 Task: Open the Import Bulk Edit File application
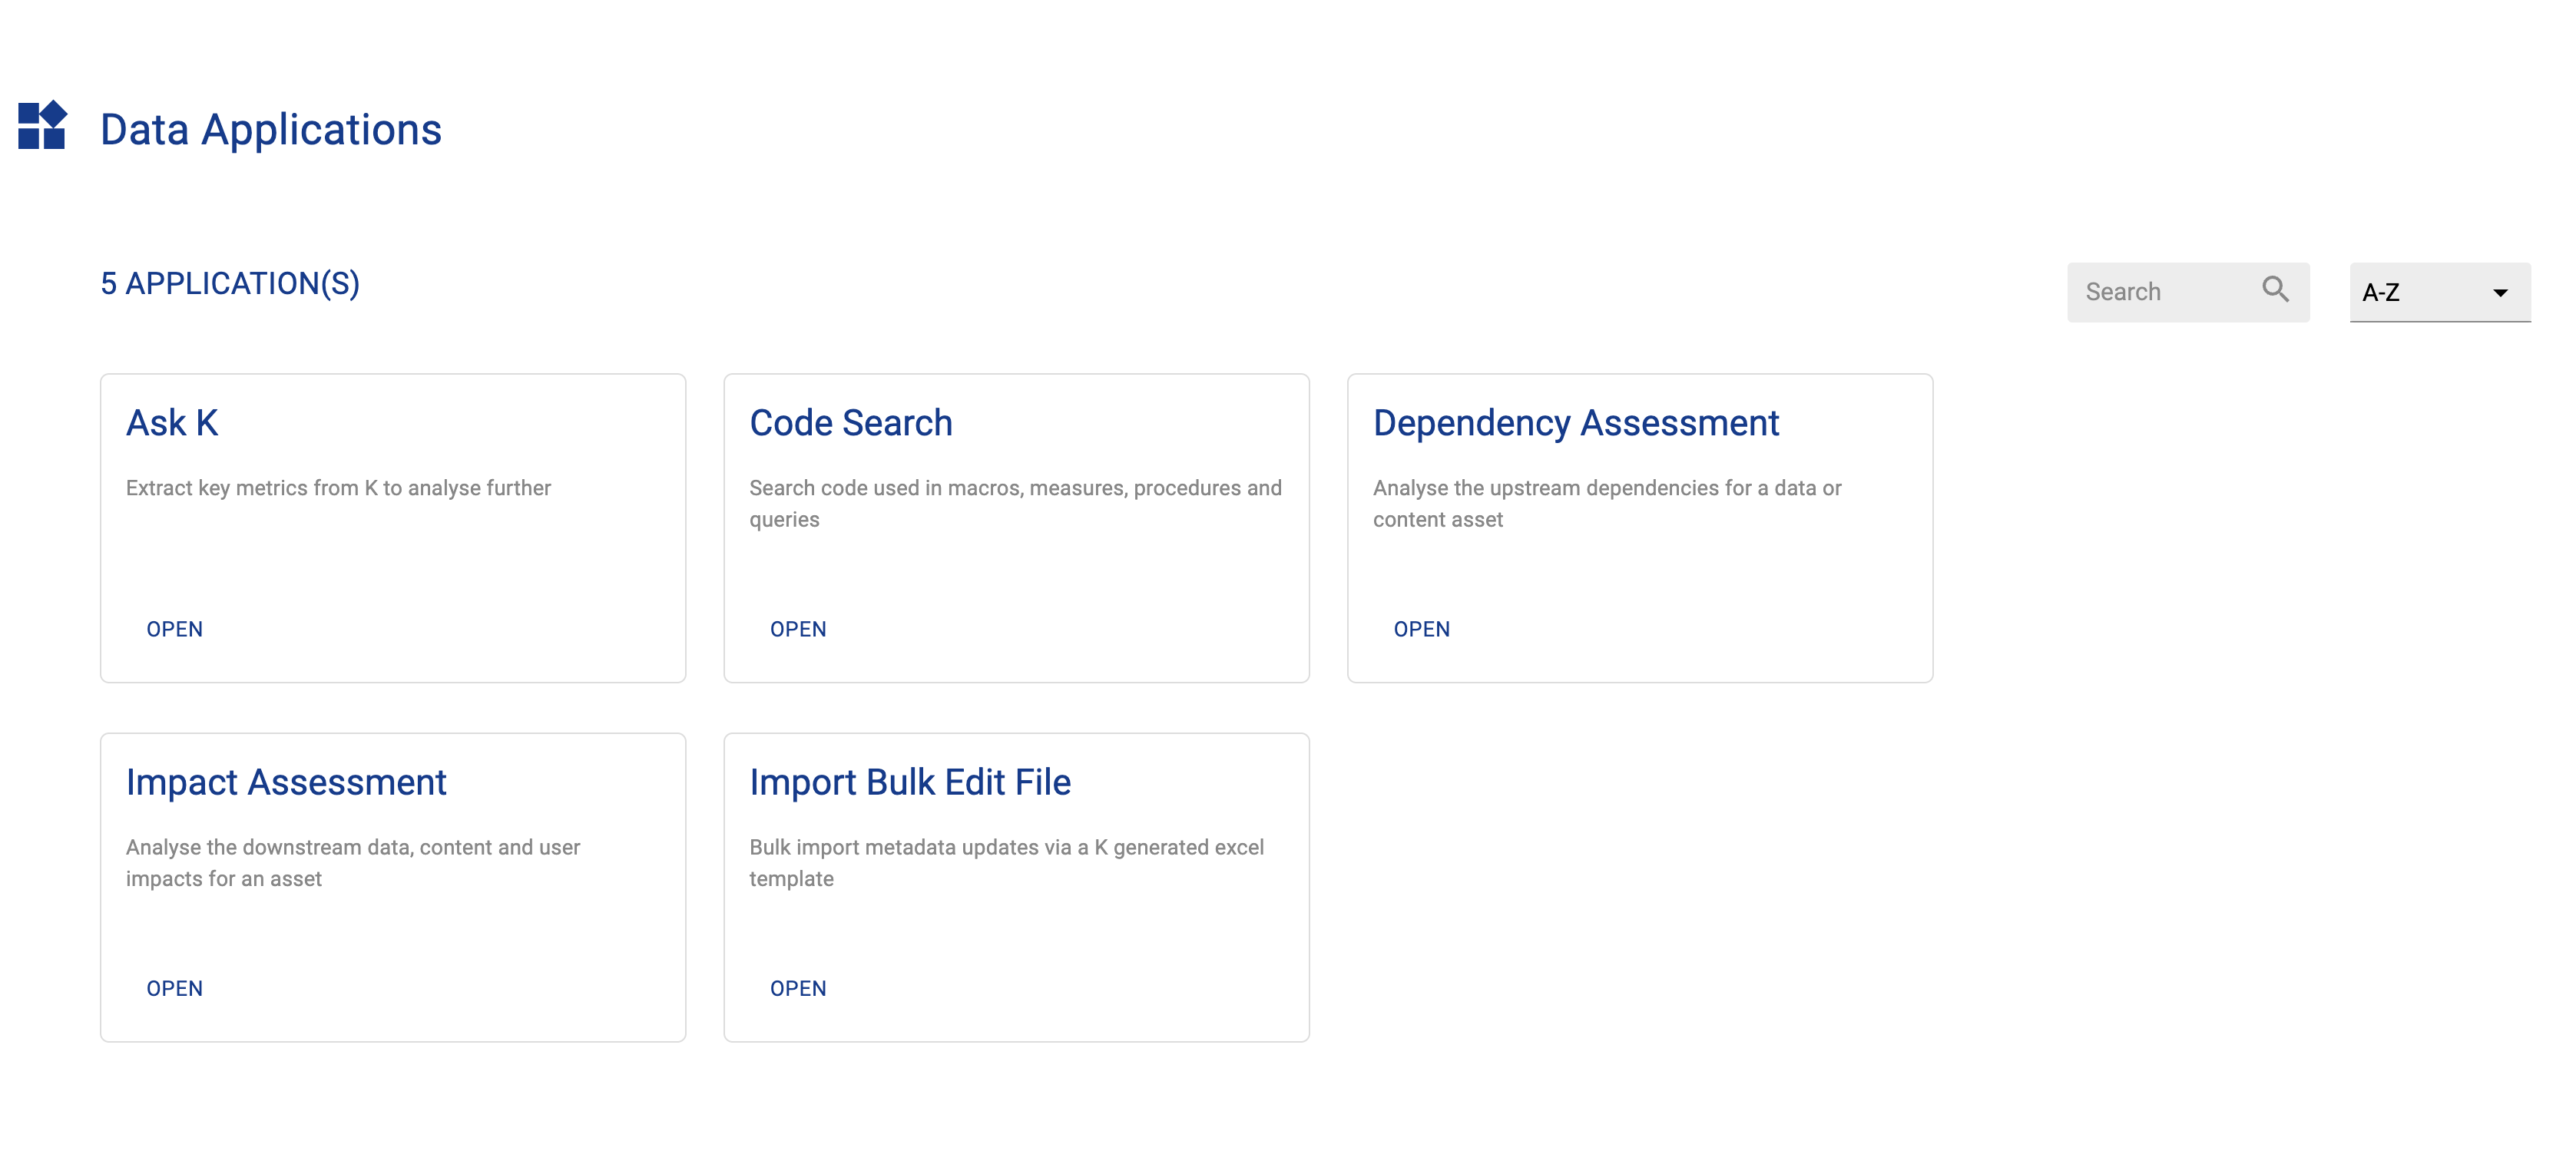tap(797, 988)
